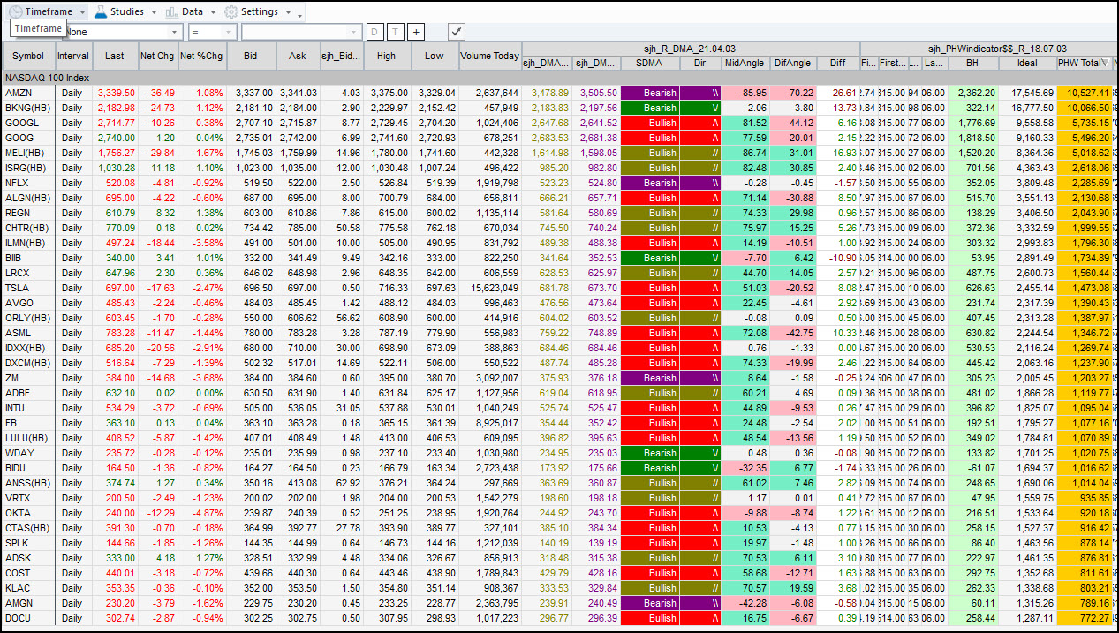1119x633 pixels.
Task: Click the SDMA column header
Action: (x=650, y=63)
